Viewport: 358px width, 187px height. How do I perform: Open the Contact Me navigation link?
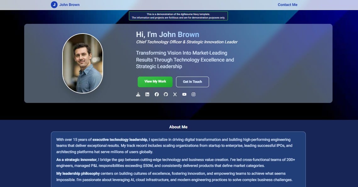click(x=288, y=5)
